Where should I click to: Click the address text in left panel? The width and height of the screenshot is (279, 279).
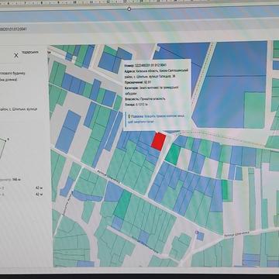click(x=19, y=109)
